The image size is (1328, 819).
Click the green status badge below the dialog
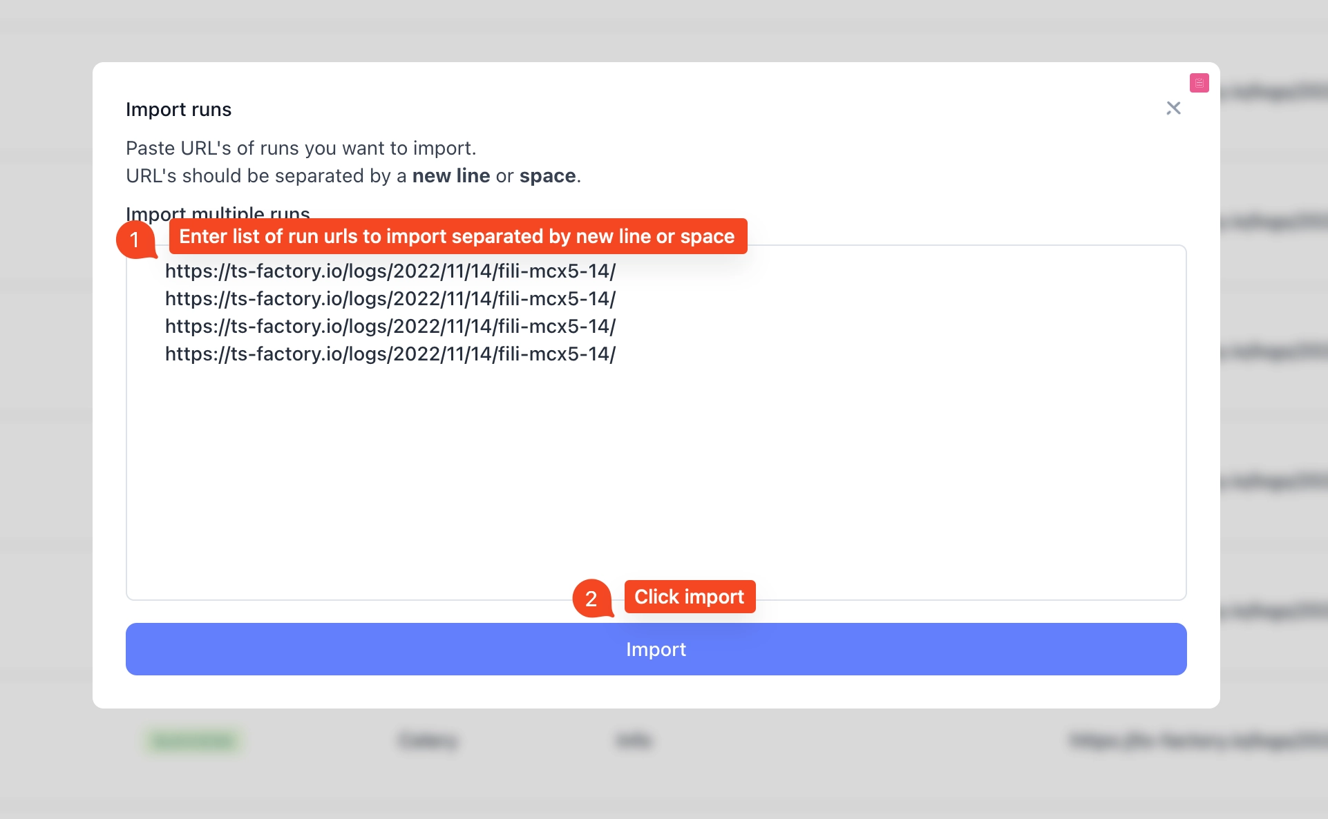[x=193, y=740]
